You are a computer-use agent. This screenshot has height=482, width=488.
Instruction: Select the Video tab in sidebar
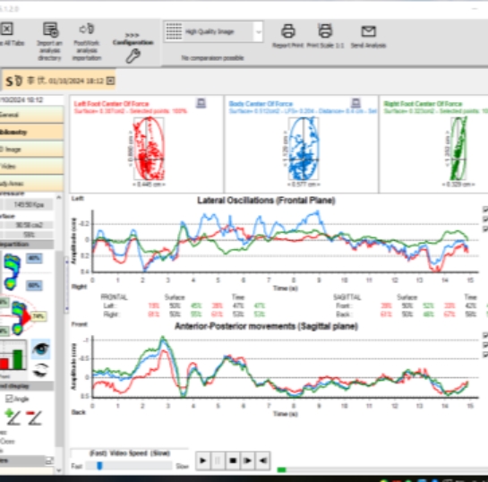31,167
